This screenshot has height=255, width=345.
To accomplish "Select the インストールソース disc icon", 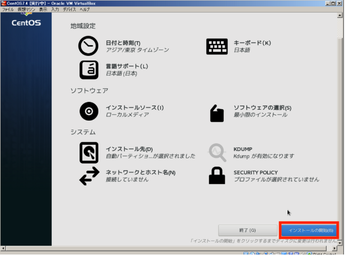I will click(89, 111).
